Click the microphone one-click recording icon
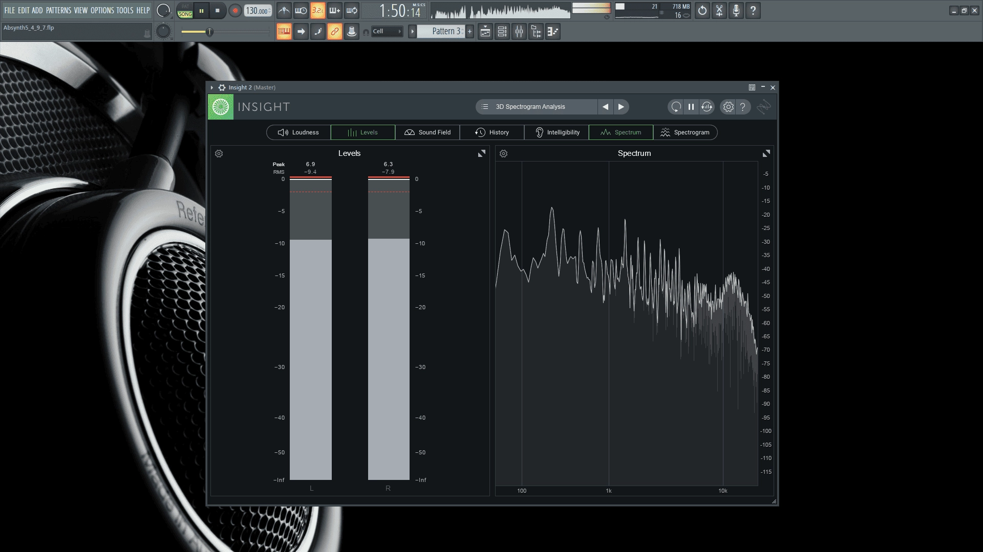983x552 pixels. [x=736, y=10]
